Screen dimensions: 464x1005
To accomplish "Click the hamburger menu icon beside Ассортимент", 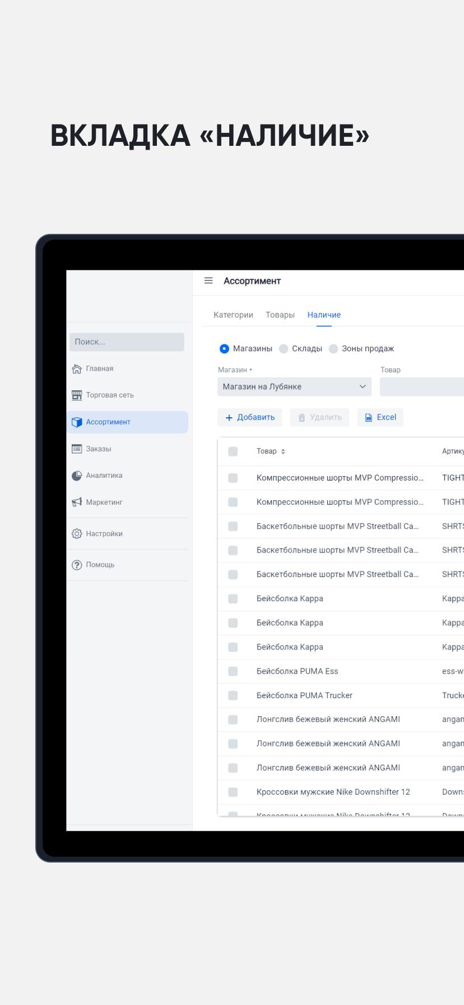I will [208, 281].
